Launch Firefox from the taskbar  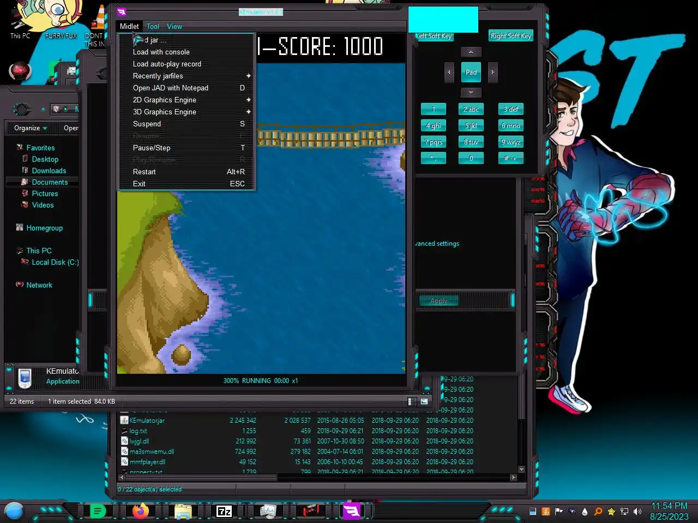coord(140,511)
